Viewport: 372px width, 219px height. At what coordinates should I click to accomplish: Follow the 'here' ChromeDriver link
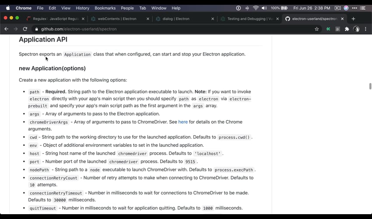tap(183, 122)
